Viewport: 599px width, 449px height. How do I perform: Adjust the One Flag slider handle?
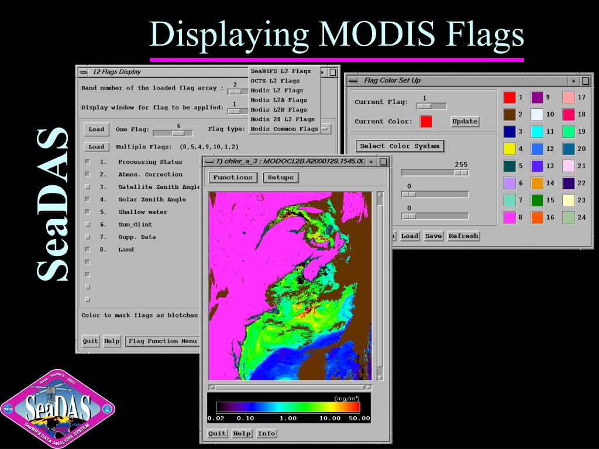point(178,133)
